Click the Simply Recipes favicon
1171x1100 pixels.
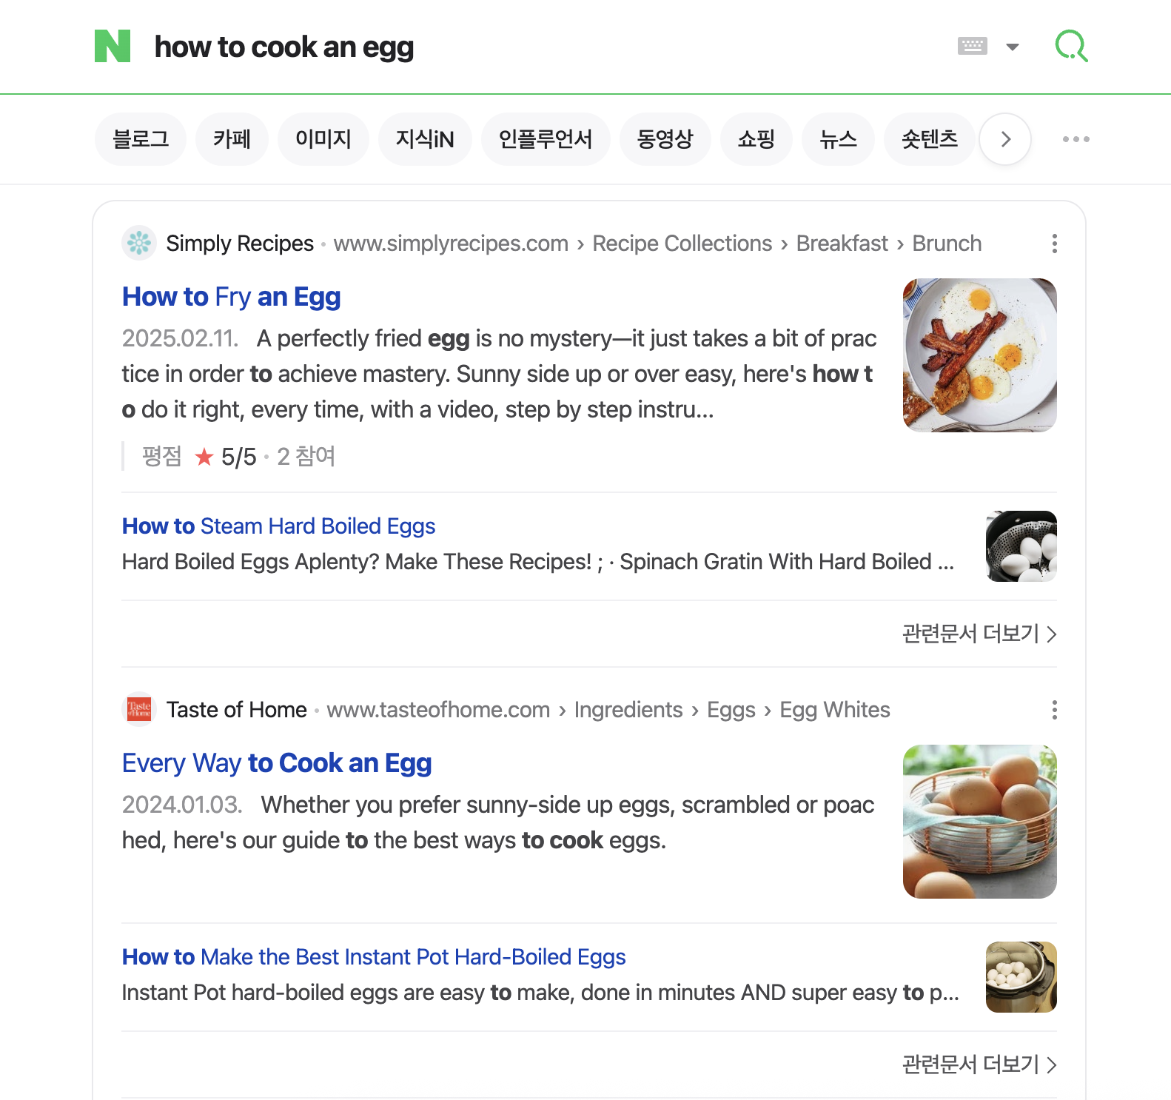point(139,243)
